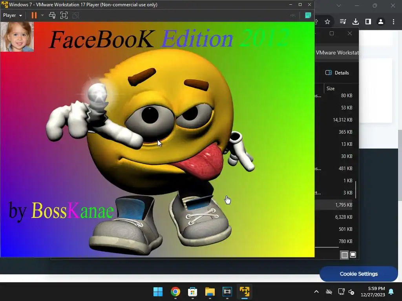The image size is (402, 301).
Task: Click the child photo thumbnail in the VM
Action: coord(17,36)
